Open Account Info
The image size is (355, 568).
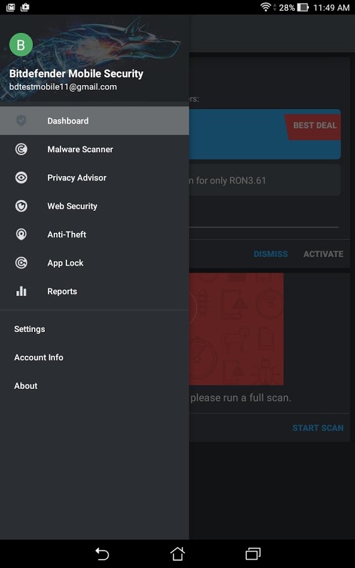tap(39, 358)
